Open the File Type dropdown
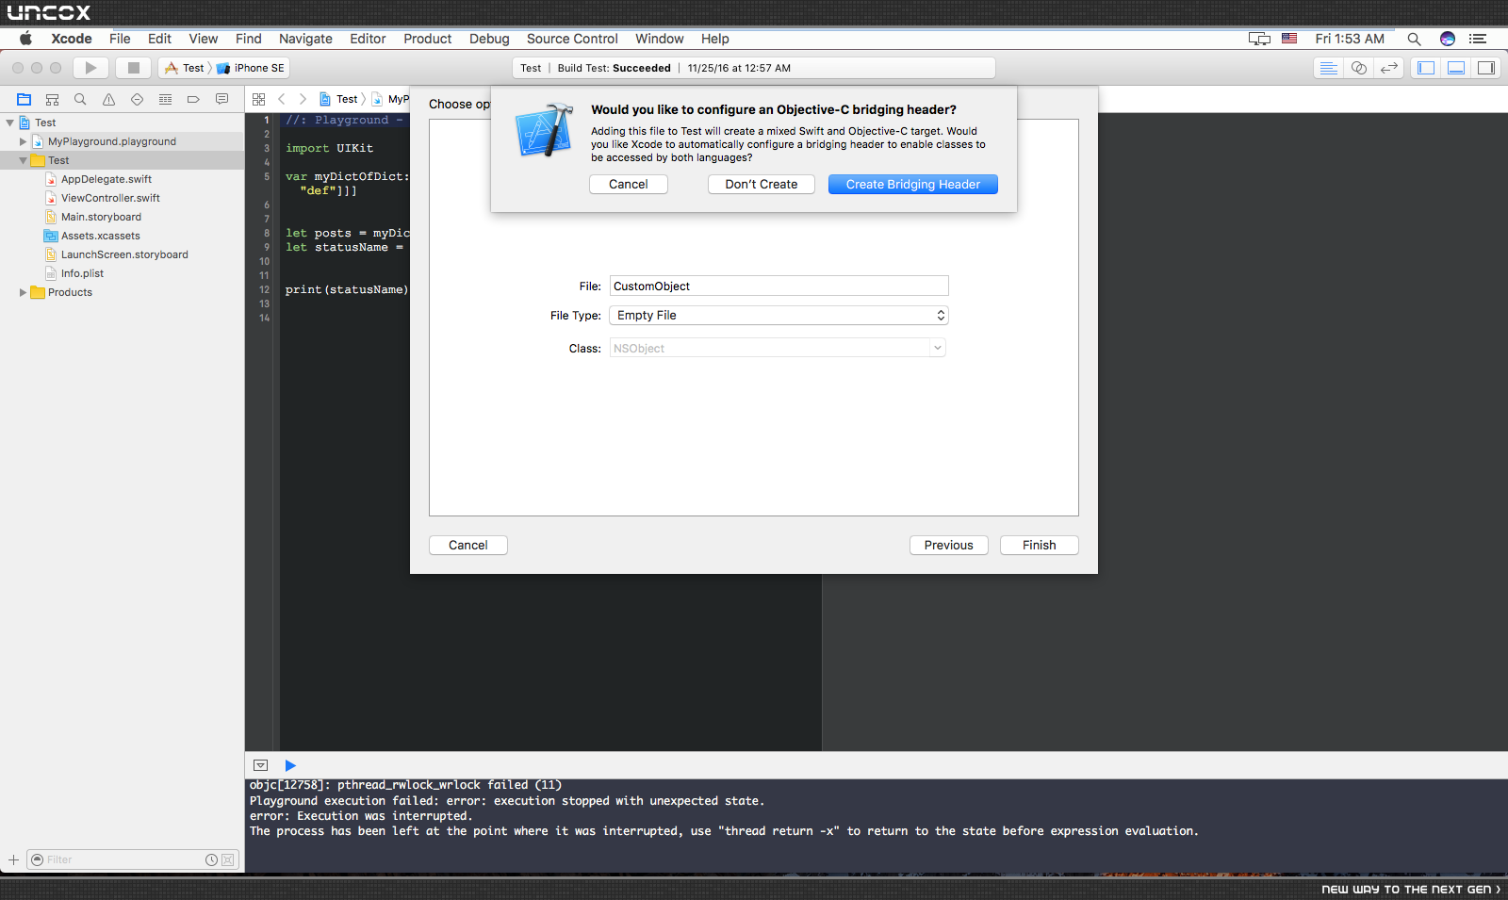This screenshot has height=900, width=1508. [779, 316]
